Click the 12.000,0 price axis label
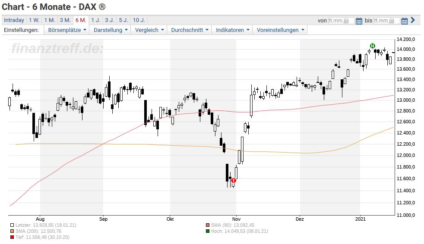Screen dimensions: 424x244 405,155
